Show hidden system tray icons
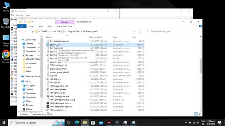The image size is (225, 126). pos(186,122)
